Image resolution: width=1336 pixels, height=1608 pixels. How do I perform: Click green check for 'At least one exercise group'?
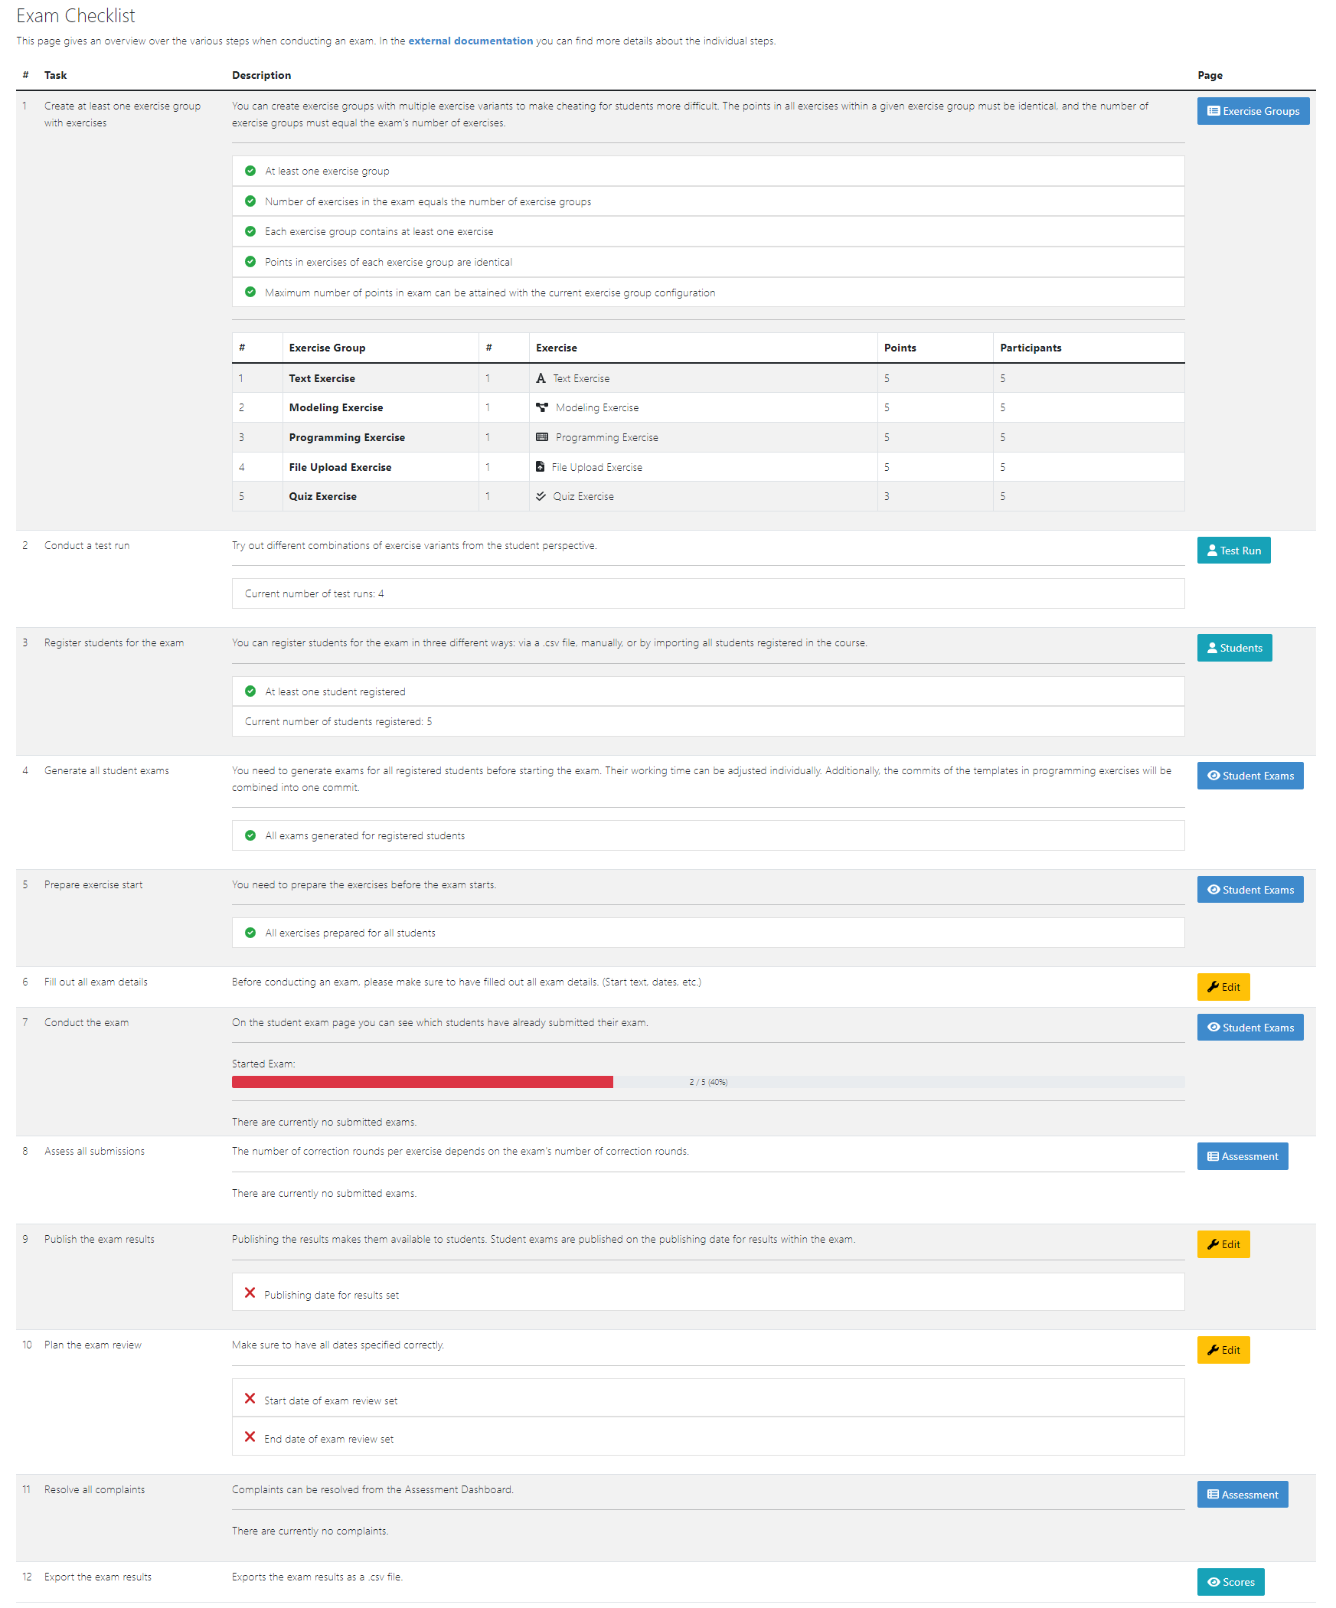coord(250,171)
